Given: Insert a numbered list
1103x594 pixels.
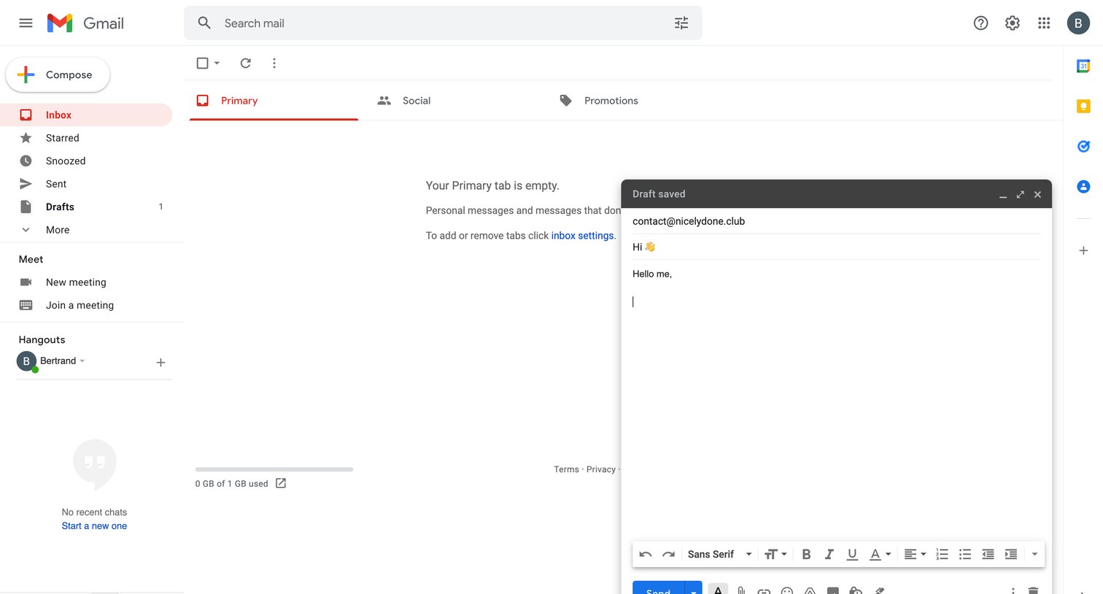Looking at the screenshot, I should pos(942,555).
